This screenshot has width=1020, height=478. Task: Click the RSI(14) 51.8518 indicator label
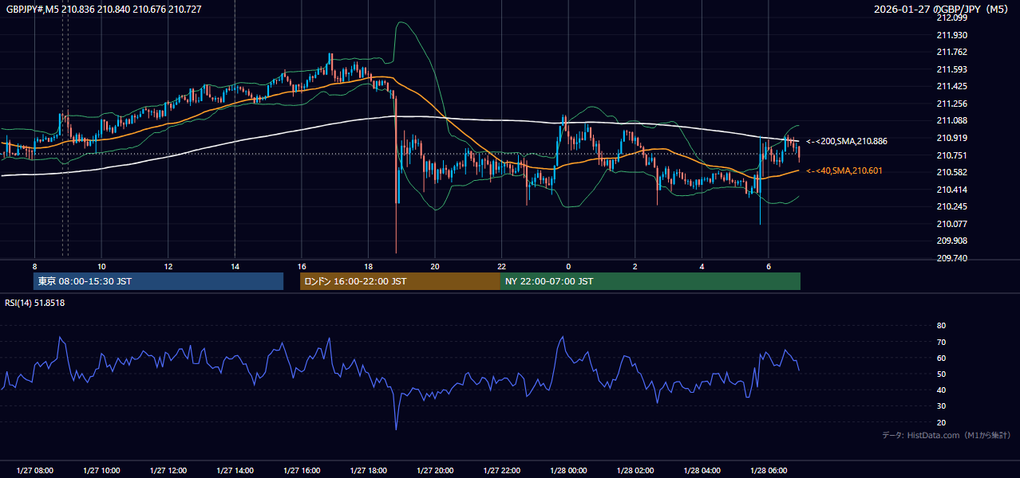(35, 303)
